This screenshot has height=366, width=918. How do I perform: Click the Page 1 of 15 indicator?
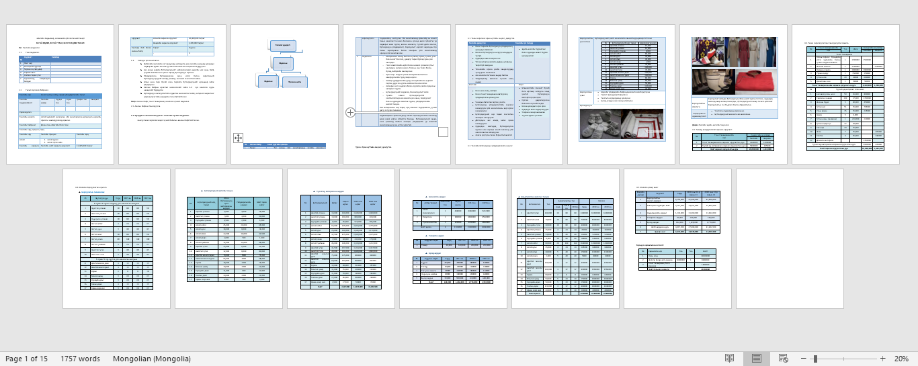tap(26, 359)
